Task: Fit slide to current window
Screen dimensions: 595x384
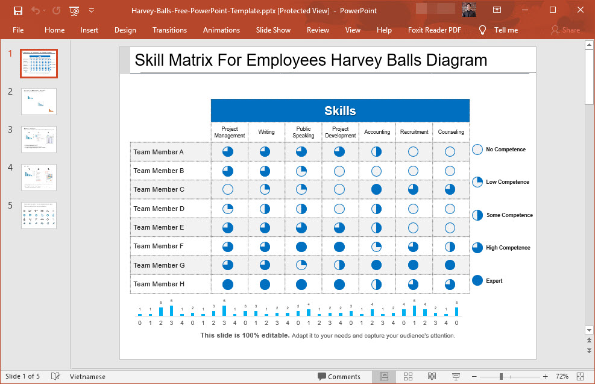Action: click(x=580, y=376)
